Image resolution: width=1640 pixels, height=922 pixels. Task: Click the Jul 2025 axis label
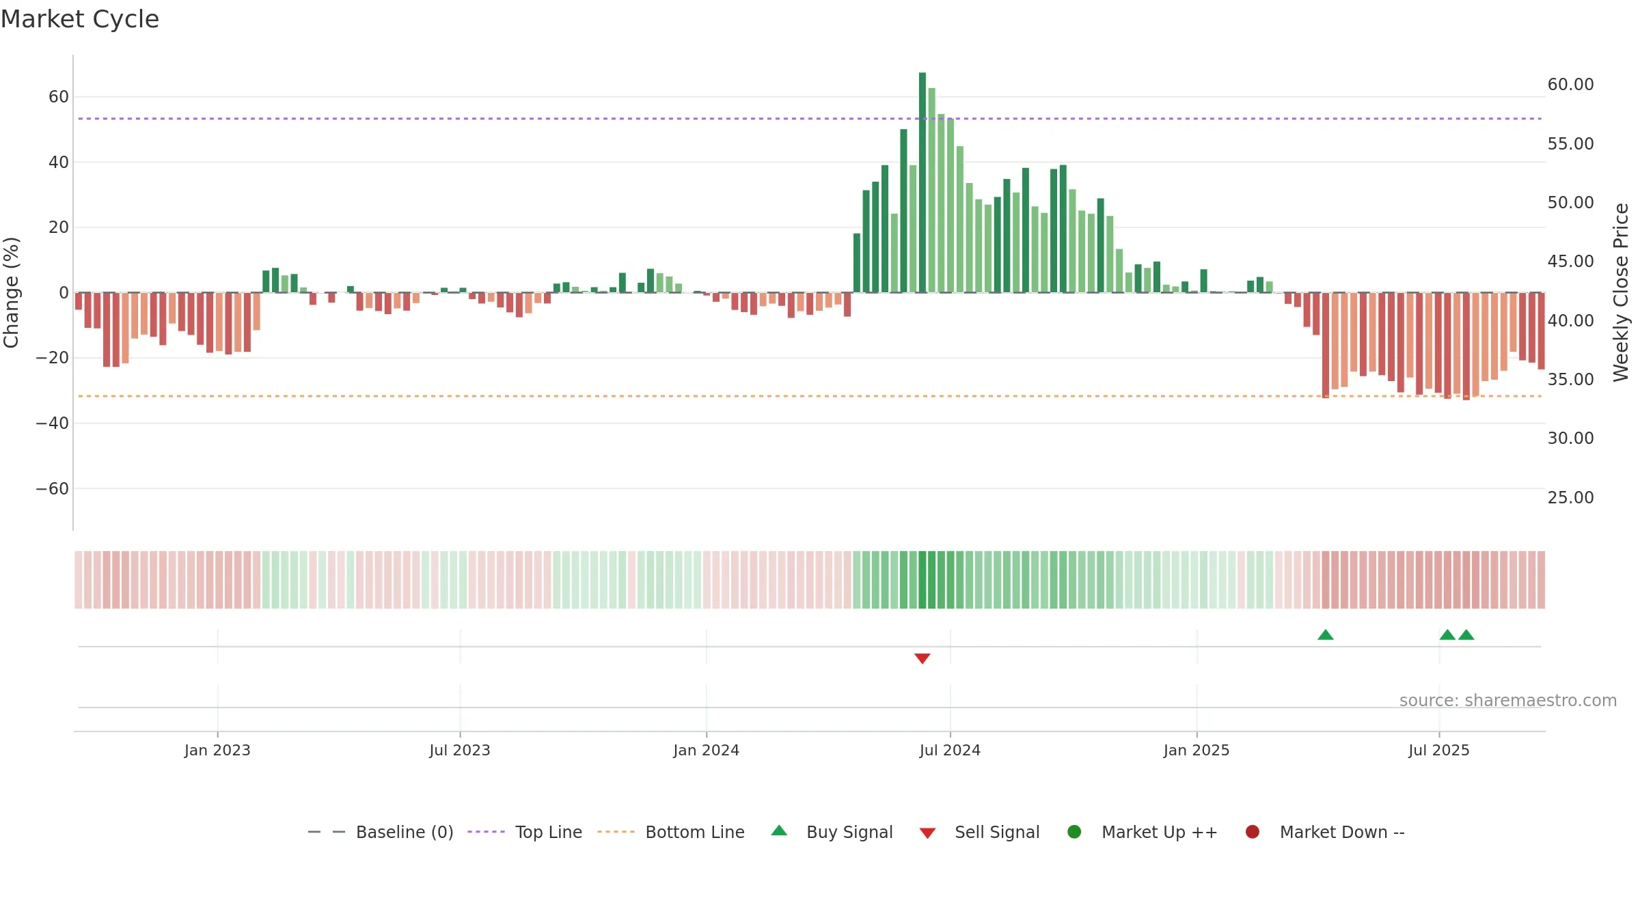tap(1439, 750)
